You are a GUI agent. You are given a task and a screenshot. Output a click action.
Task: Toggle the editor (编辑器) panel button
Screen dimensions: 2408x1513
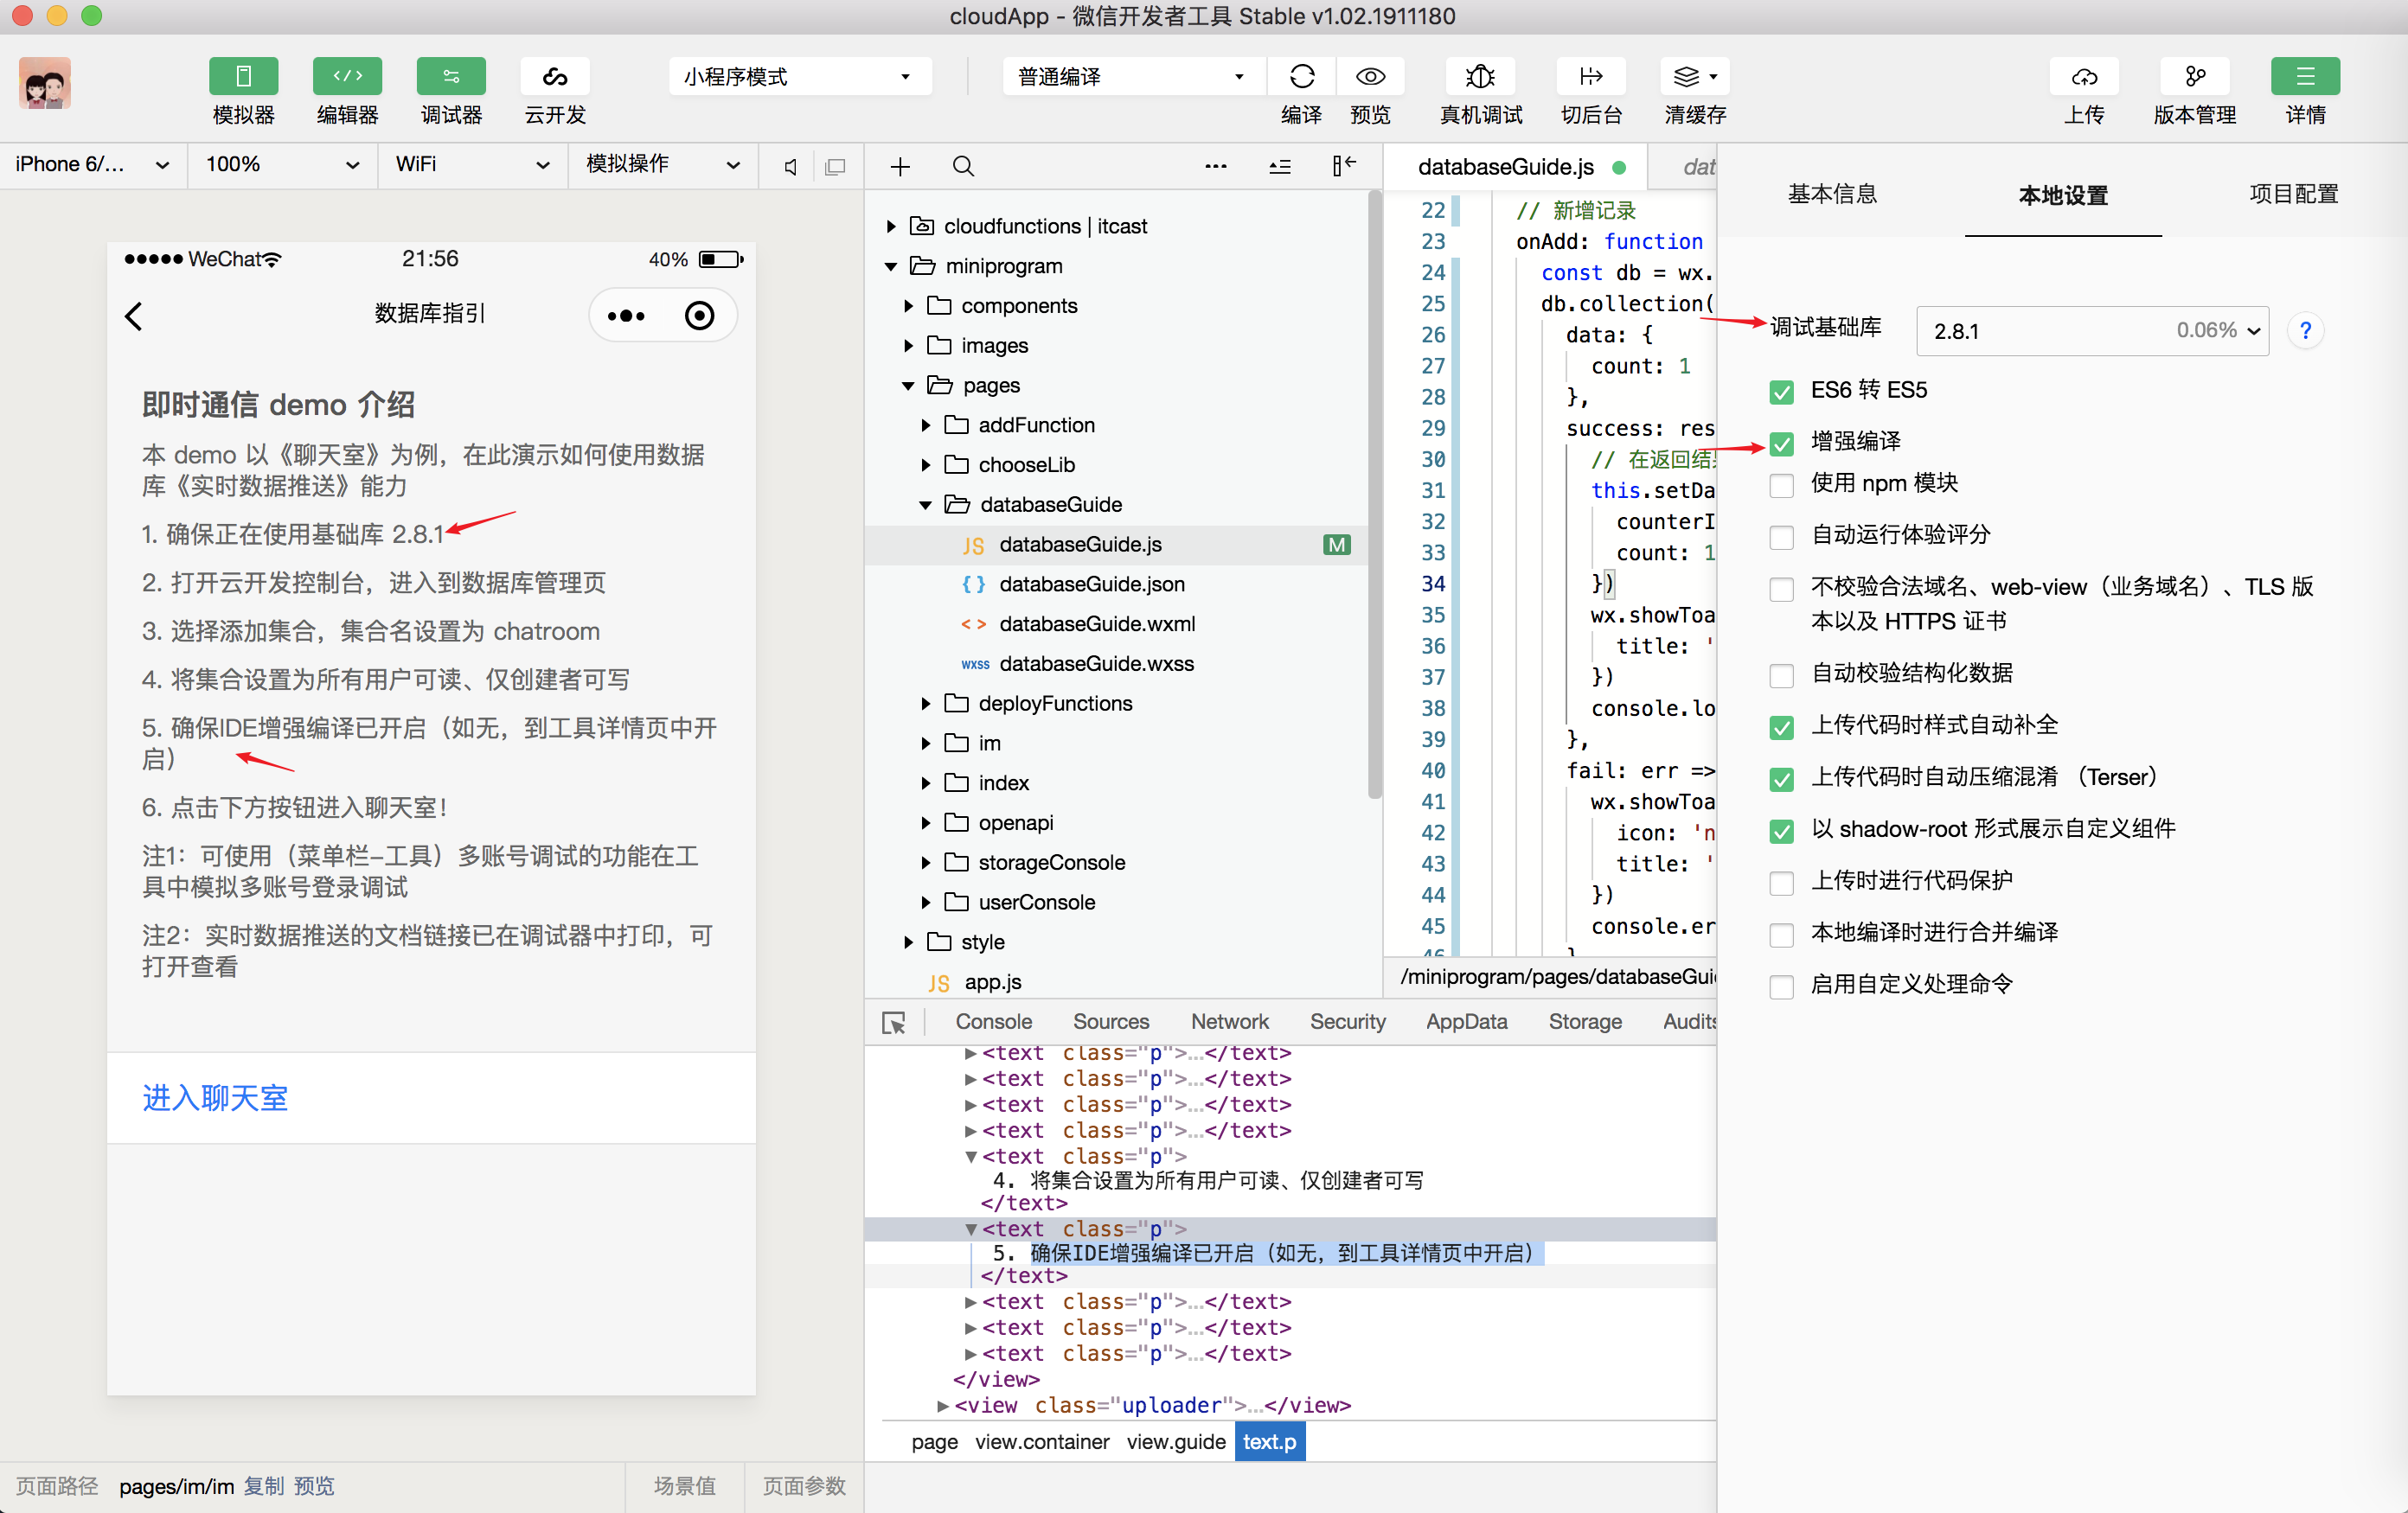tap(347, 76)
